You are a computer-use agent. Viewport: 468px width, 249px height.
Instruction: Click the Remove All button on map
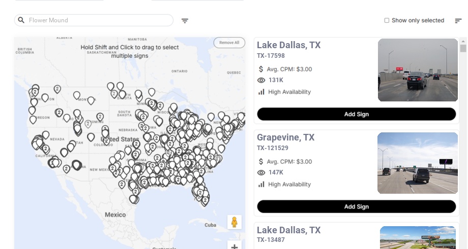pos(229,43)
